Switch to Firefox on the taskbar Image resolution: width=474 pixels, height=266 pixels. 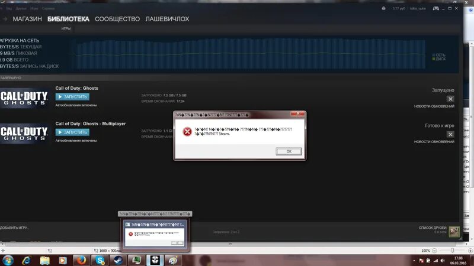click(x=81, y=260)
